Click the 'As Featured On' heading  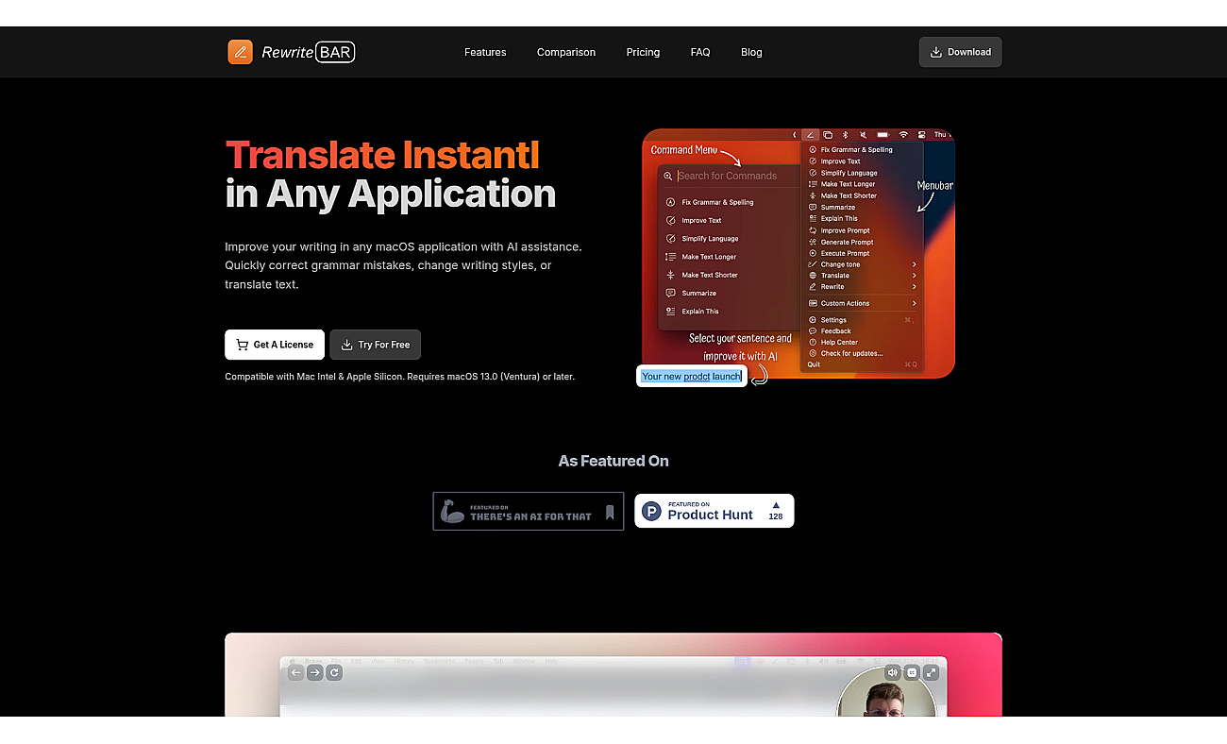613,461
